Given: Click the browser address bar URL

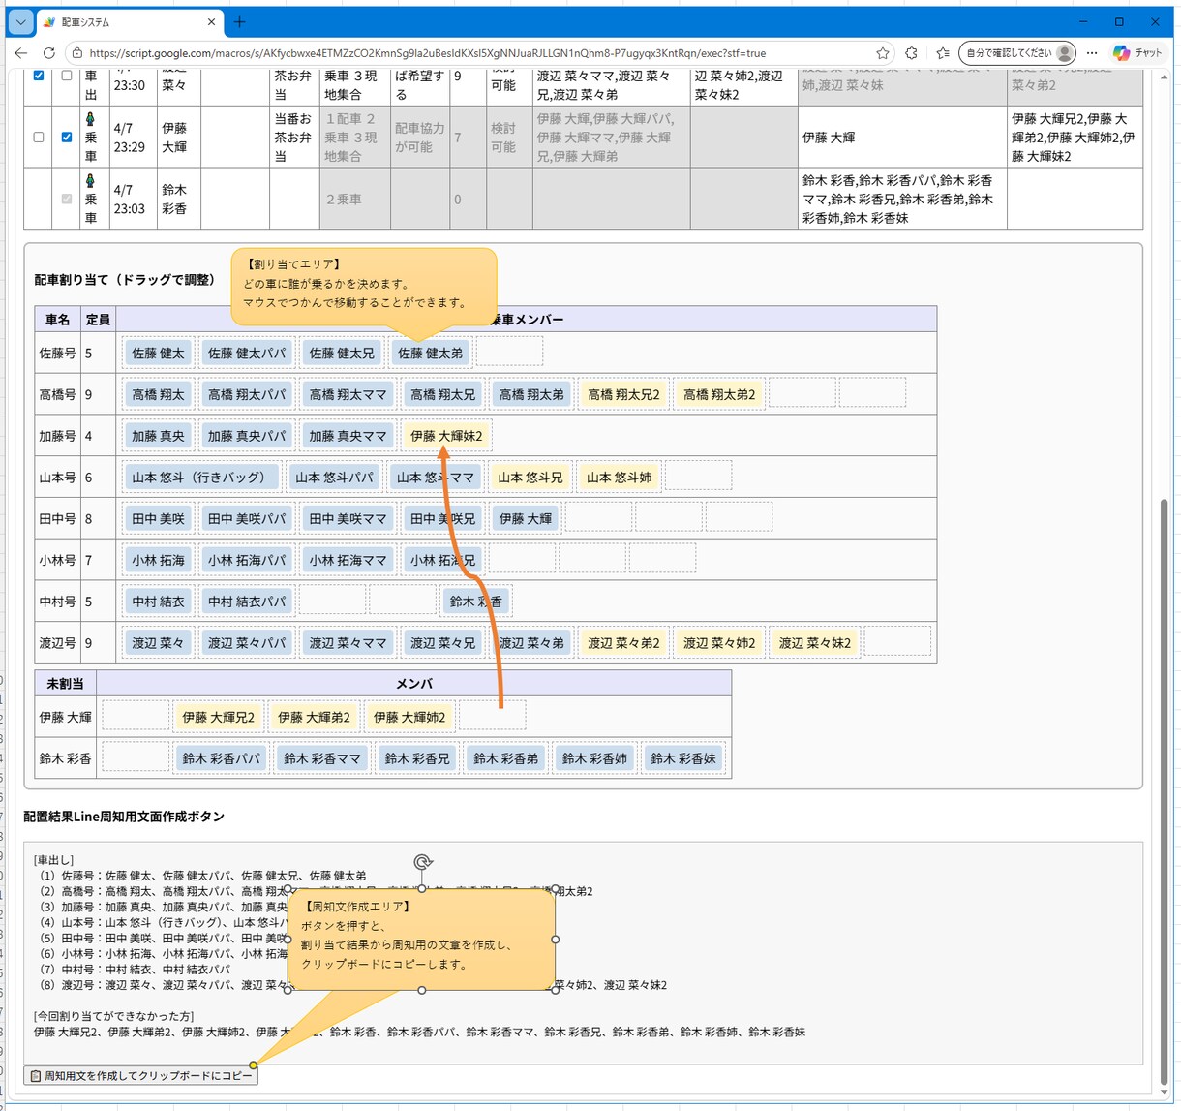Looking at the screenshot, I should tap(428, 53).
